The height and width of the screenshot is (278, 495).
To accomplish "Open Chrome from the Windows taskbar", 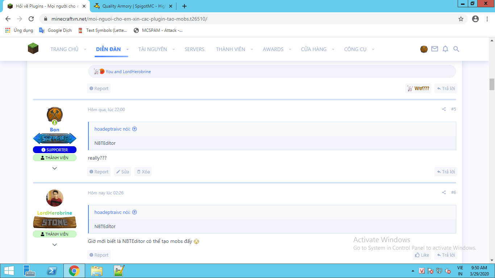I will tap(74, 271).
